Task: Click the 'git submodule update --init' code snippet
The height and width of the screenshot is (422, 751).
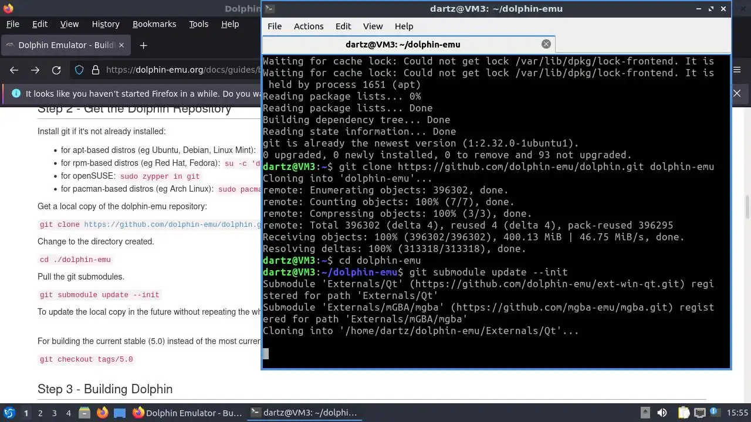Action: click(x=100, y=295)
